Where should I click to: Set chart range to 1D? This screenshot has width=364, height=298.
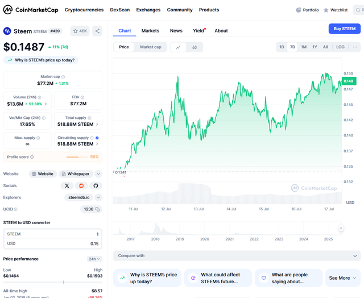pos(282,47)
